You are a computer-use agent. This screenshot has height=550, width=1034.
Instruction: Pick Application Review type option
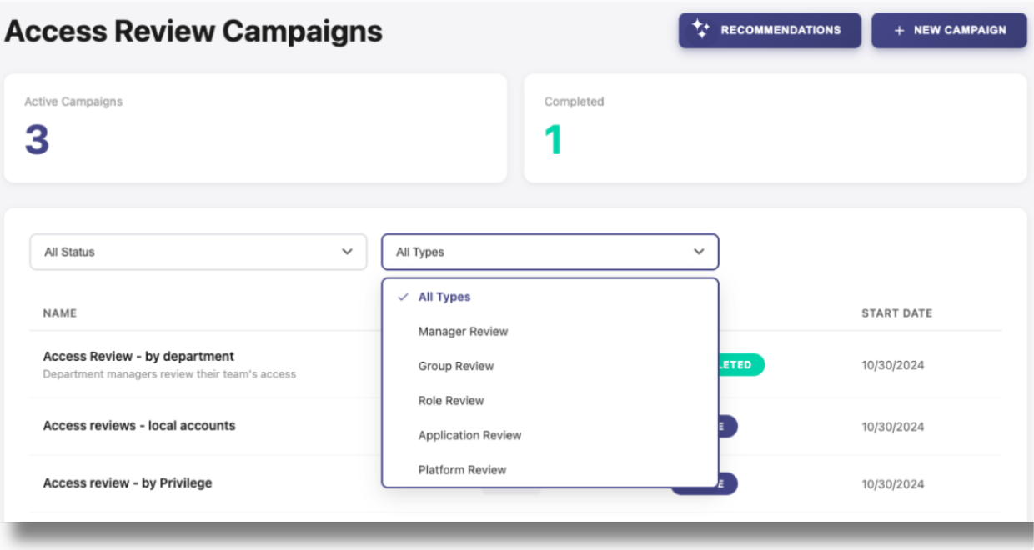coord(469,435)
